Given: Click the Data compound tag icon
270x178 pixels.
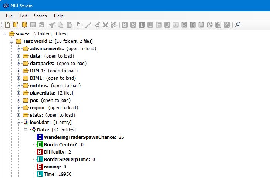Looking at the screenshot, I should tap(33, 130).
